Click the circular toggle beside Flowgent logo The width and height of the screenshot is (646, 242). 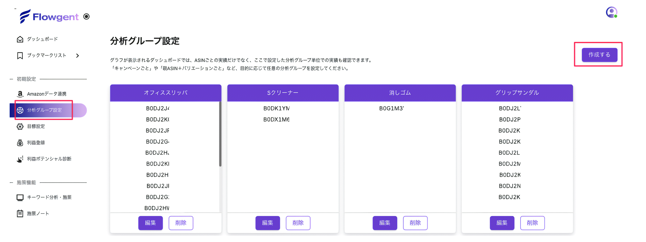coord(87,17)
